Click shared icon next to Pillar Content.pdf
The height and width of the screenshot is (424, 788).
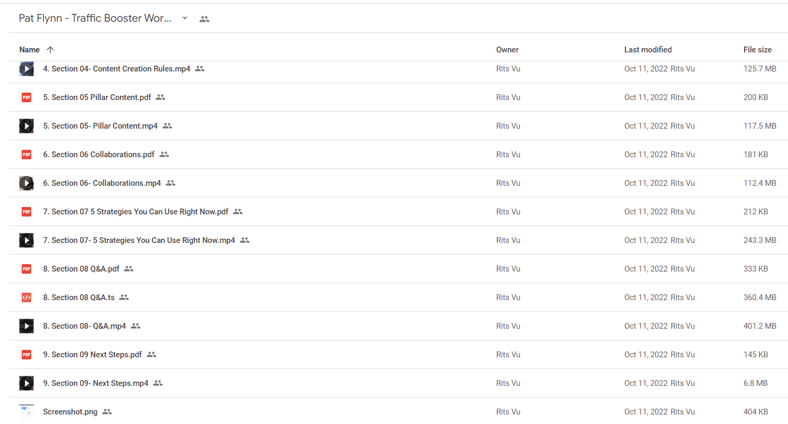pyautogui.click(x=160, y=97)
